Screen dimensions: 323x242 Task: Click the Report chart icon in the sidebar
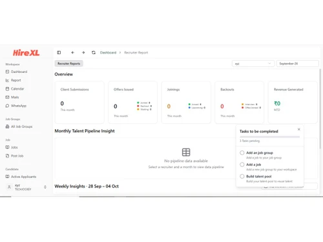tap(7, 80)
